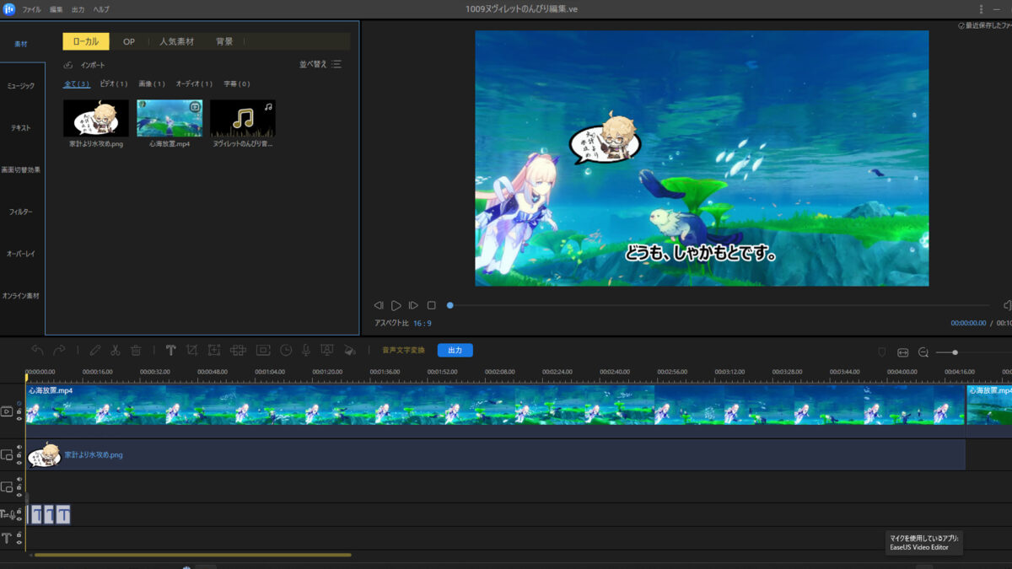The image size is (1012, 569).
Task: Set the duration with the clock icon
Action: coord(286,350)
